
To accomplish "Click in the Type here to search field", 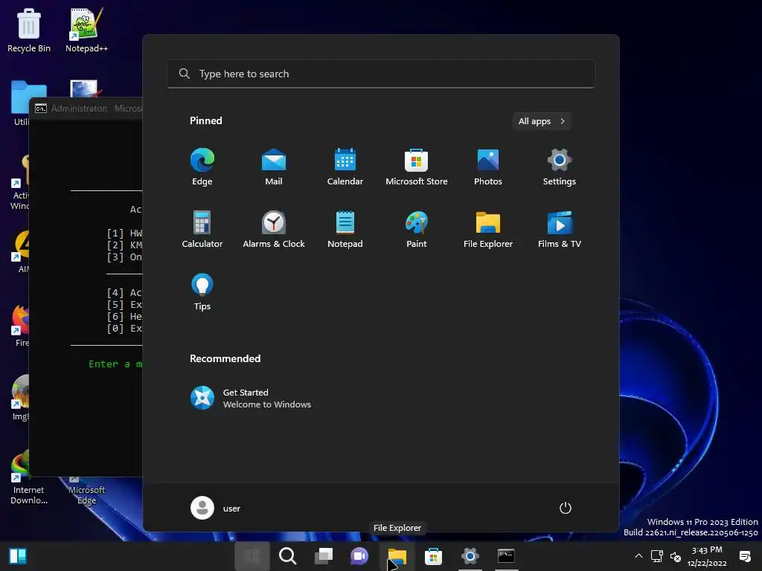I will point(381,74).
